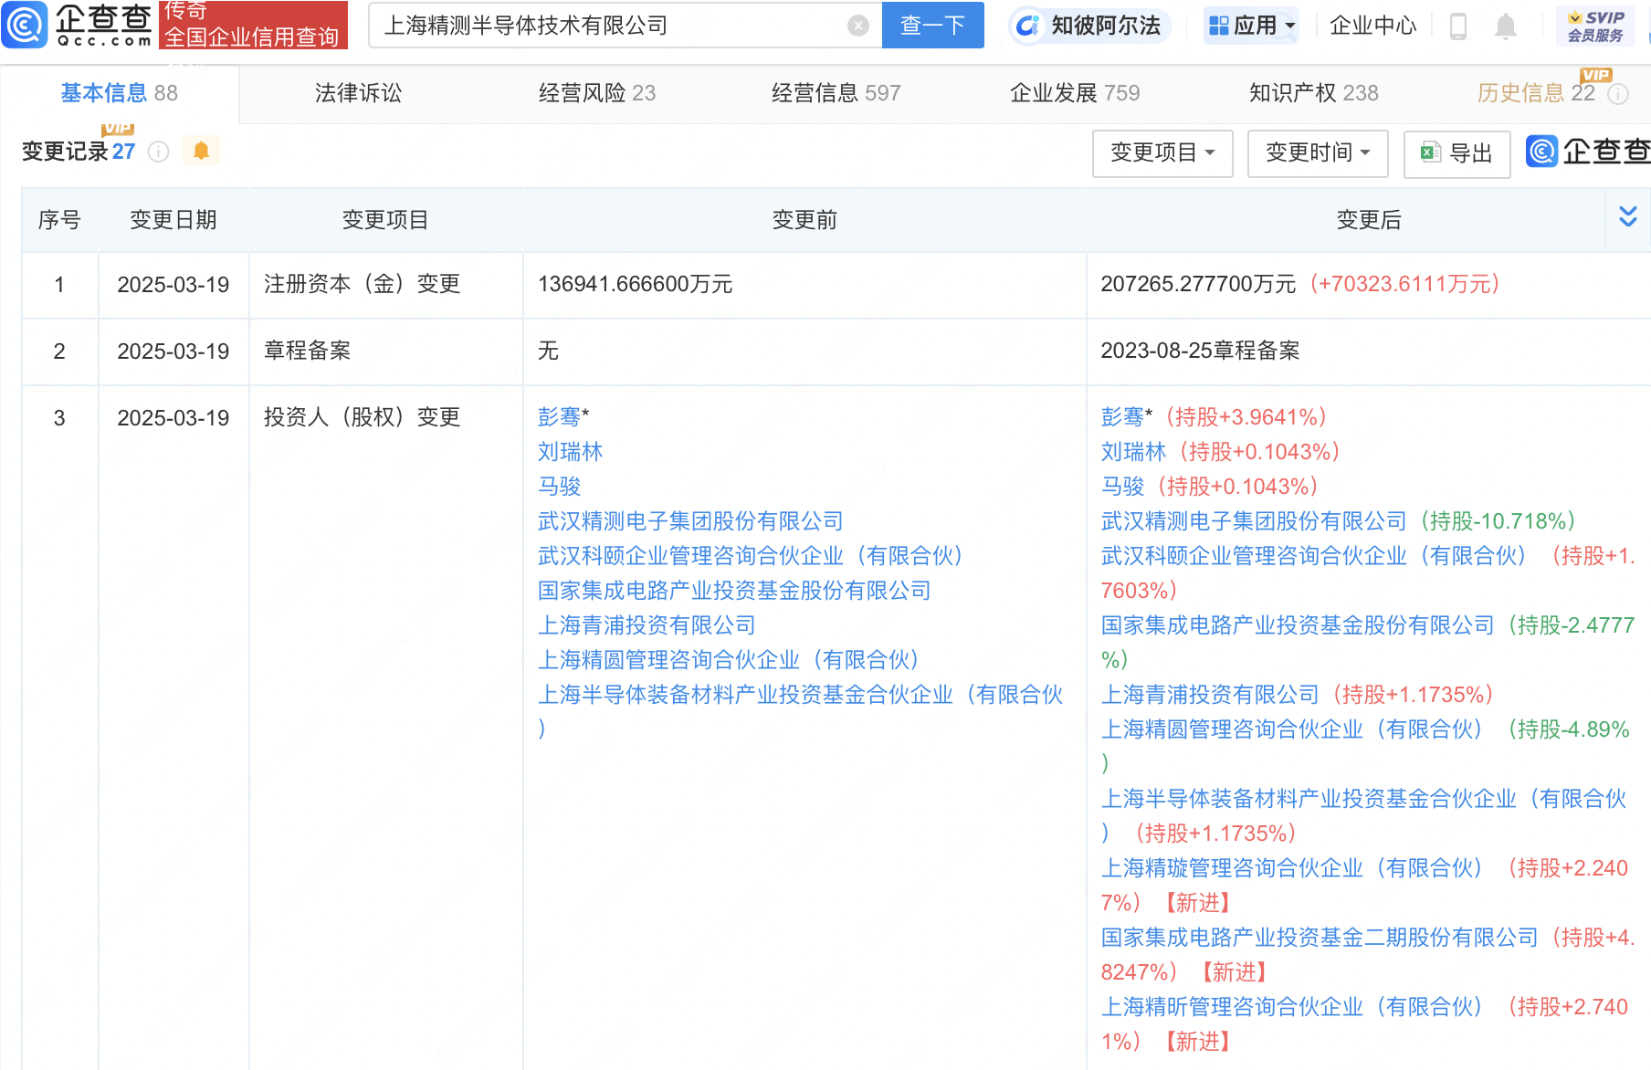Open 国家集成电路产业投资基金股份有限公司 in 变更前 column
This screenshot has width=1651, height=1070.
coord(734,591)
